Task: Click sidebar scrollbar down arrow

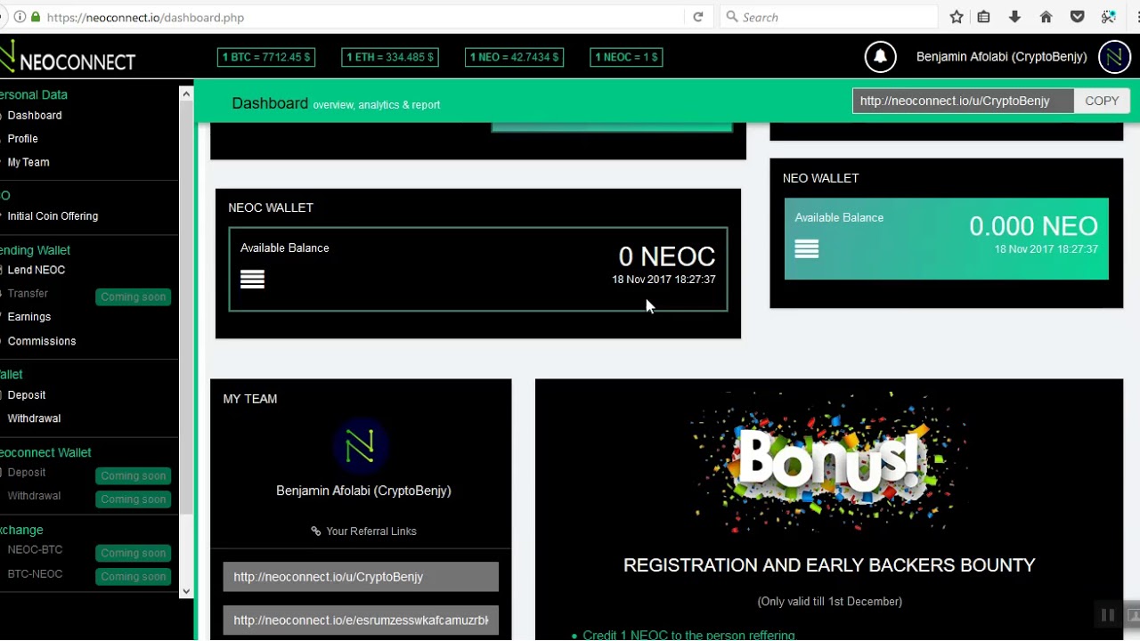Action: tap(186, 590)
